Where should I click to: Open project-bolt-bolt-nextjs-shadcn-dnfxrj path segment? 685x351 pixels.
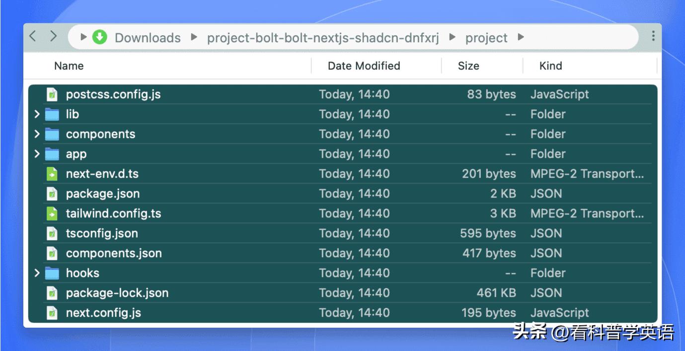point(323,38)
